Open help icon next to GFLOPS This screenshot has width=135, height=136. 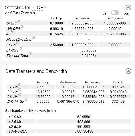22,26
